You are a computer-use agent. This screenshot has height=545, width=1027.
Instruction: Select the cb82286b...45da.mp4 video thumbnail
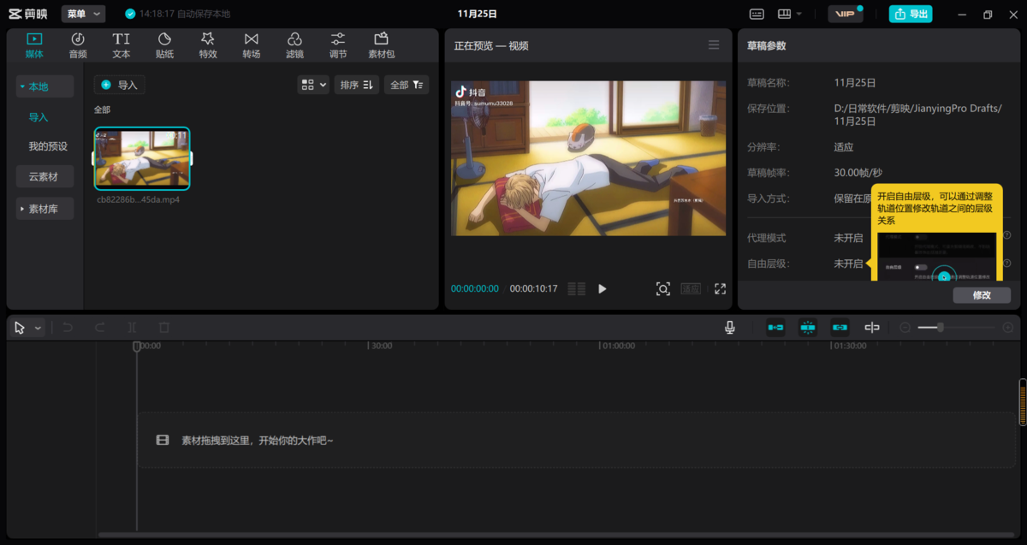point(142,158)
